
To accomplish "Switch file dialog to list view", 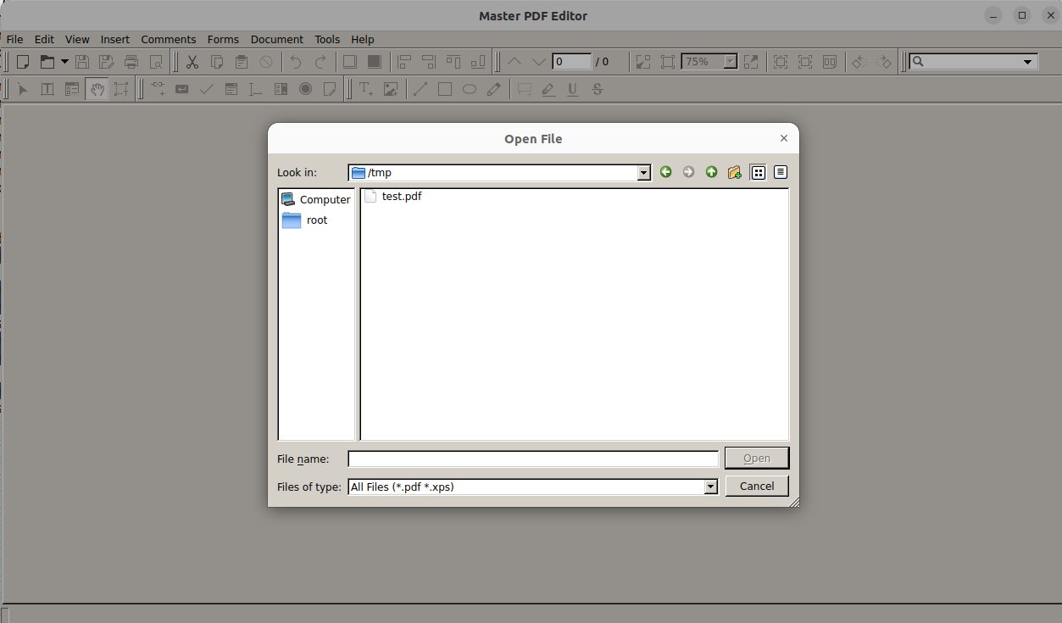I will [759, 172].
